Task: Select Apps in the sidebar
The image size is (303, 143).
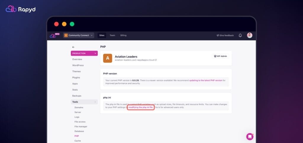Action: (75, 84)
